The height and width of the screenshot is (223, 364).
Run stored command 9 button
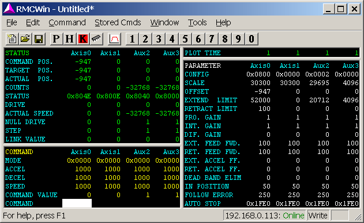[x=238, y=39]
